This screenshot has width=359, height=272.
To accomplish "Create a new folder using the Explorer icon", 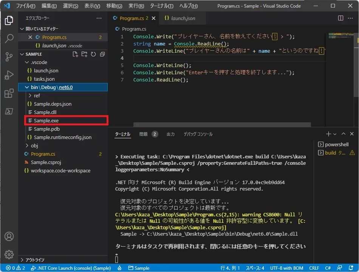I will click(85, 54).
